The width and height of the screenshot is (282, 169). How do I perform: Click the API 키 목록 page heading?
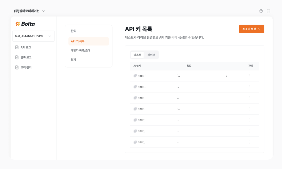click(139, 29)
